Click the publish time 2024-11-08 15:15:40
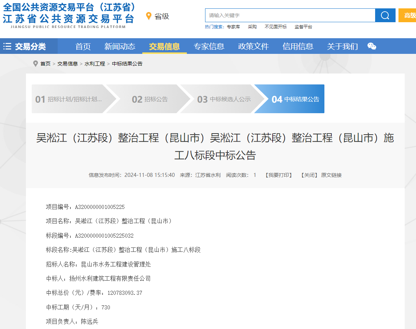This screenshot has width=416, height=329. pyautogui.click(x=150, y=175)
